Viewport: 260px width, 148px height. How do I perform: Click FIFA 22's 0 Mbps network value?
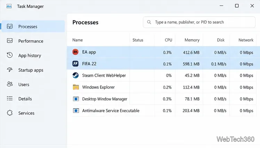[246, 64]
